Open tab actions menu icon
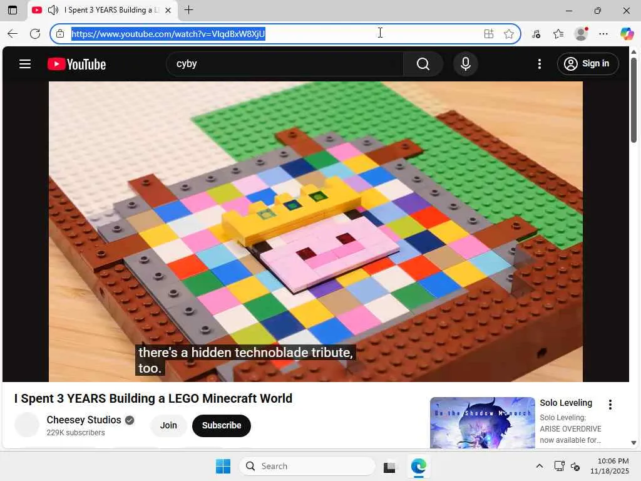 pyautogui.click(x=13, y=10)
